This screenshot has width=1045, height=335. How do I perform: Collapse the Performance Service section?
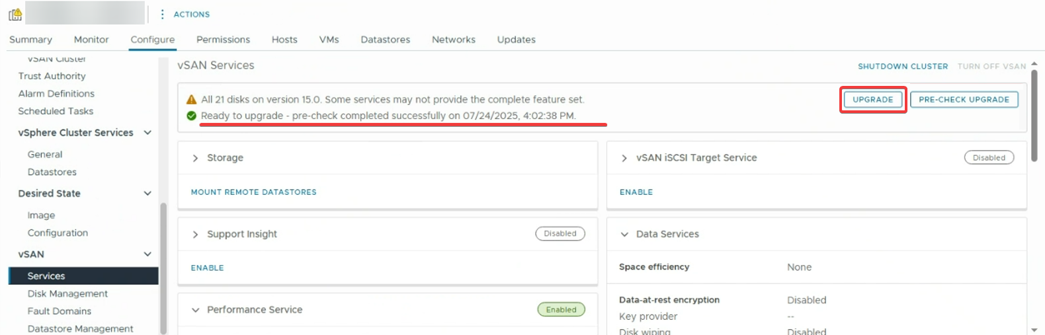point(195,310)
